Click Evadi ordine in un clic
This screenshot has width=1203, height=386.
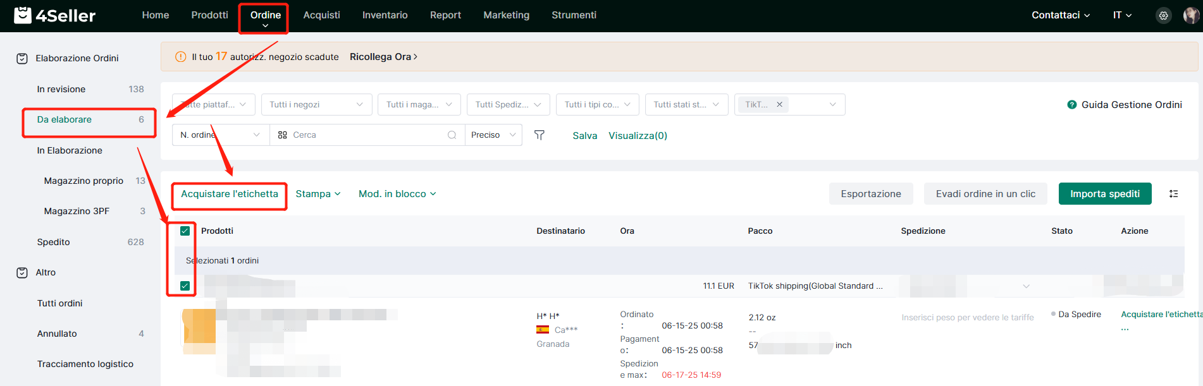point(985,194)
